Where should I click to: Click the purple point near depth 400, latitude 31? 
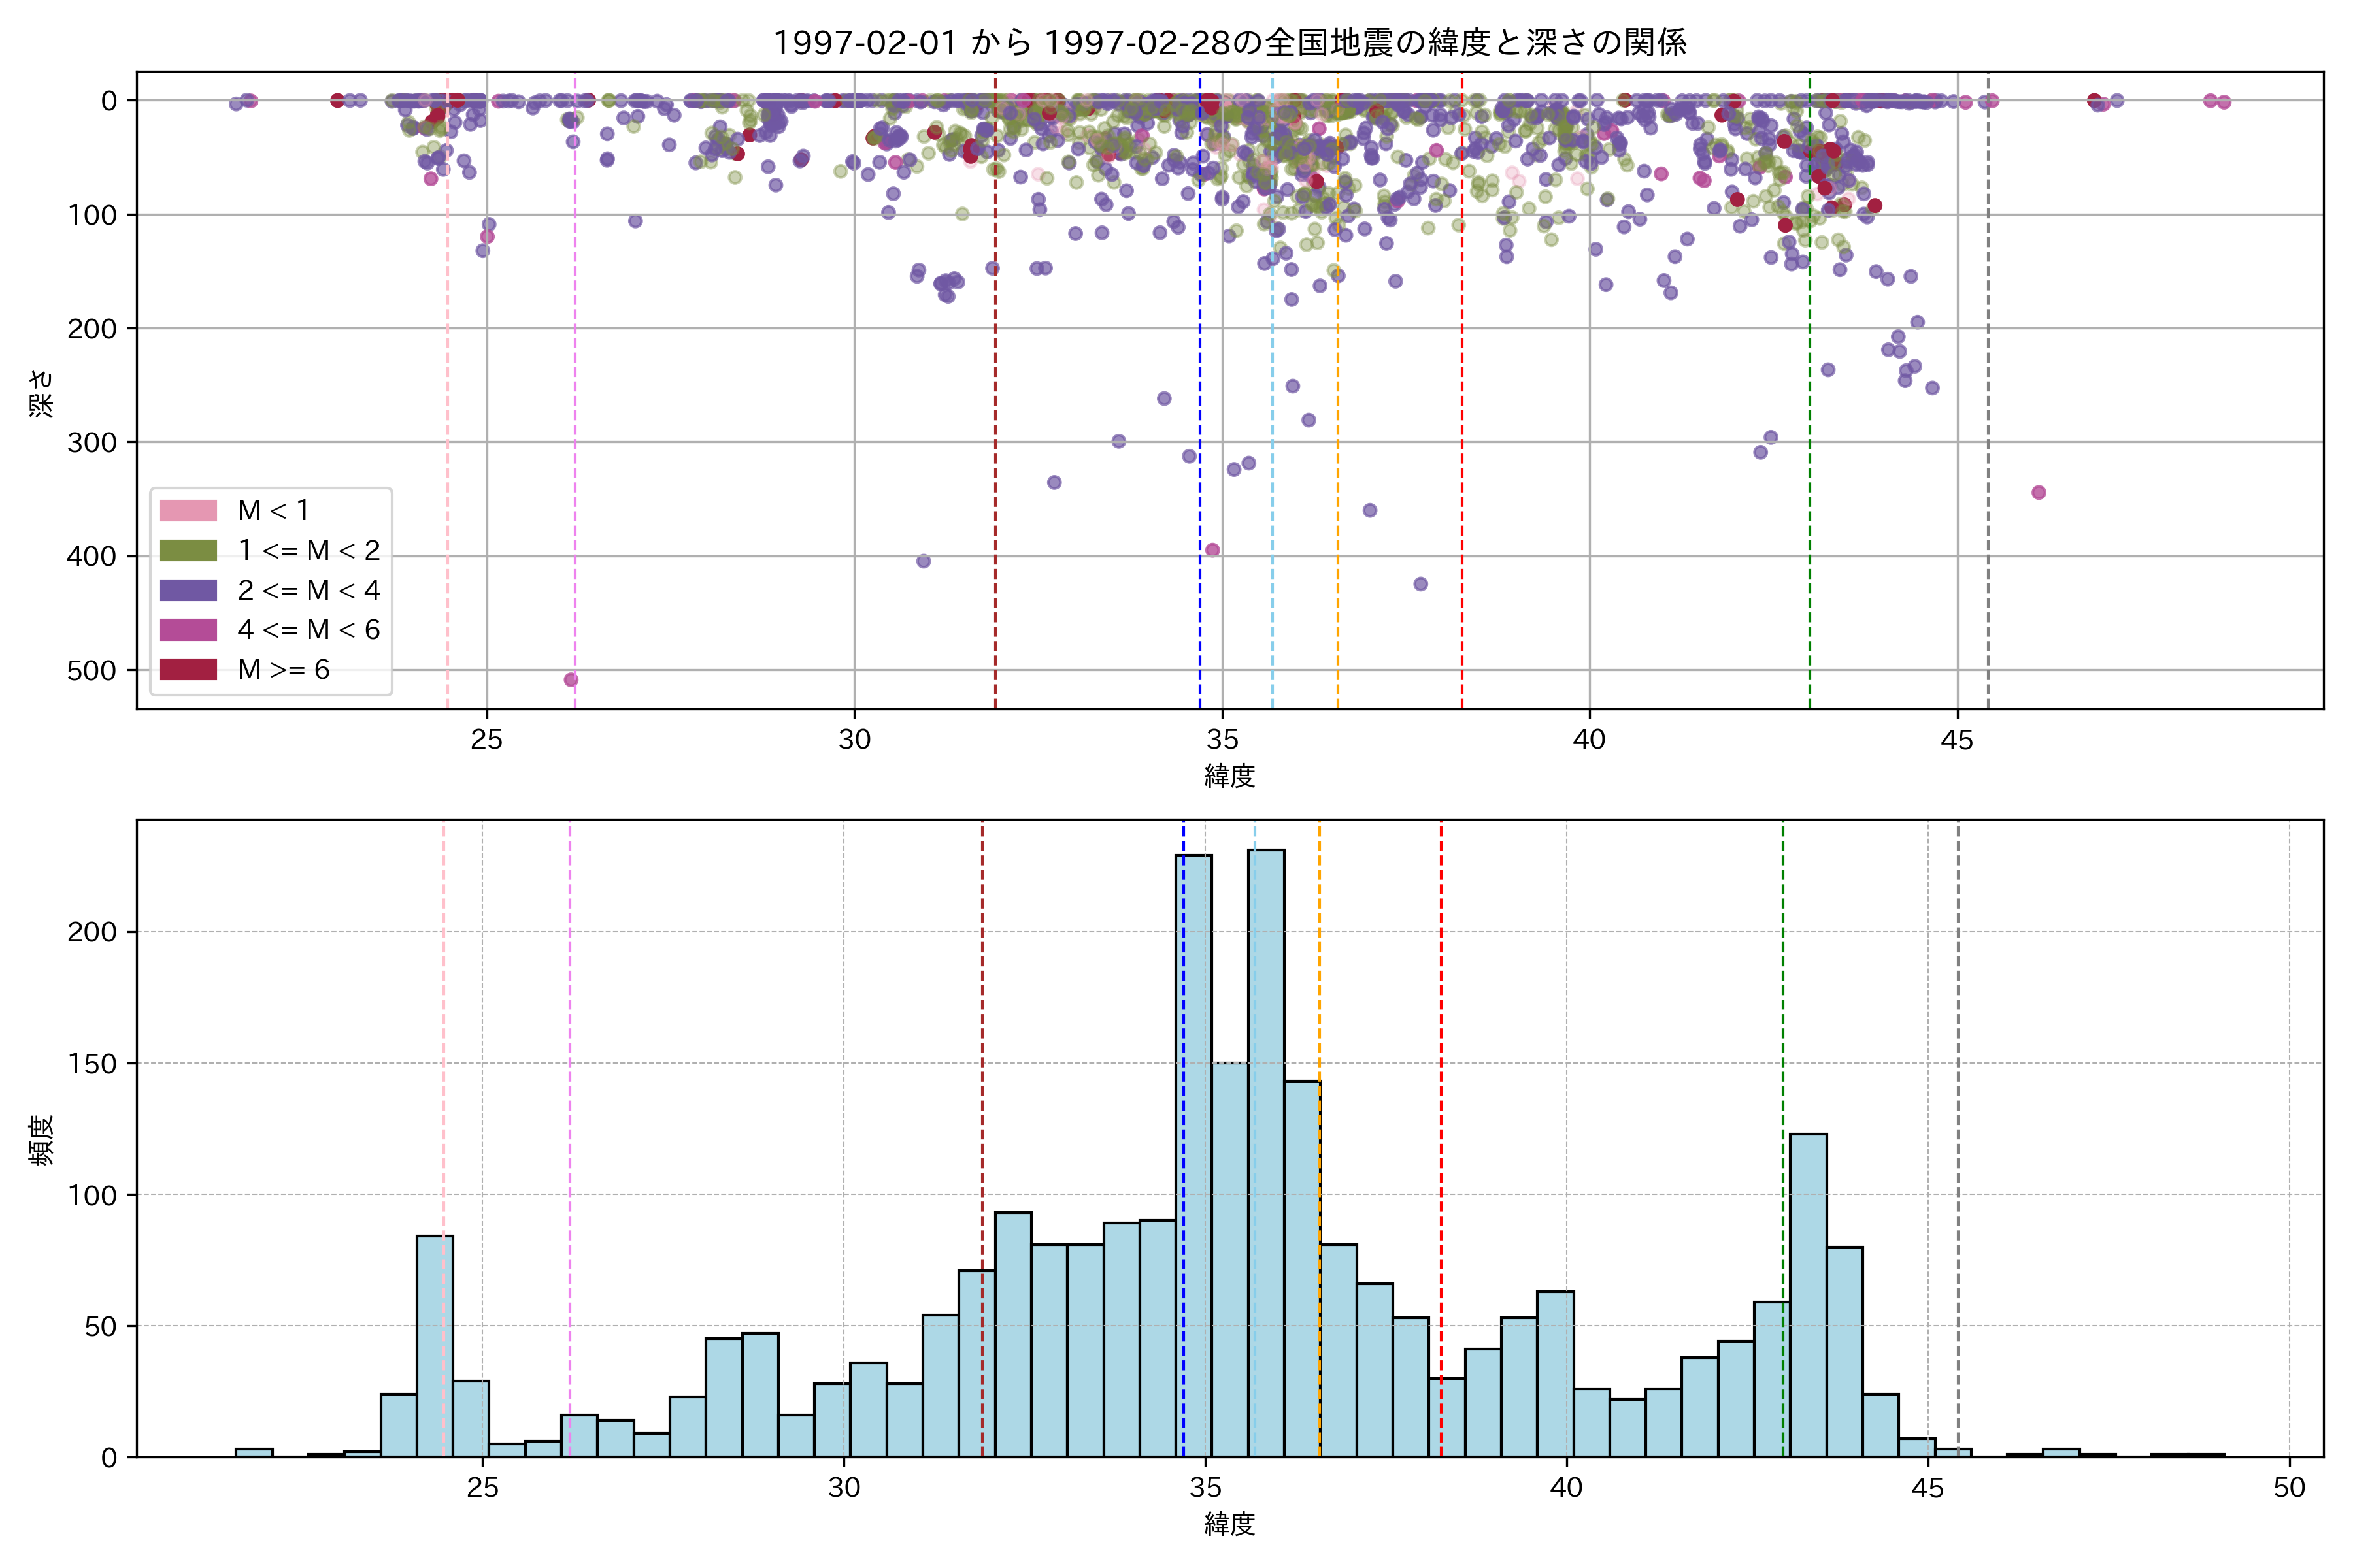[924, 561]
